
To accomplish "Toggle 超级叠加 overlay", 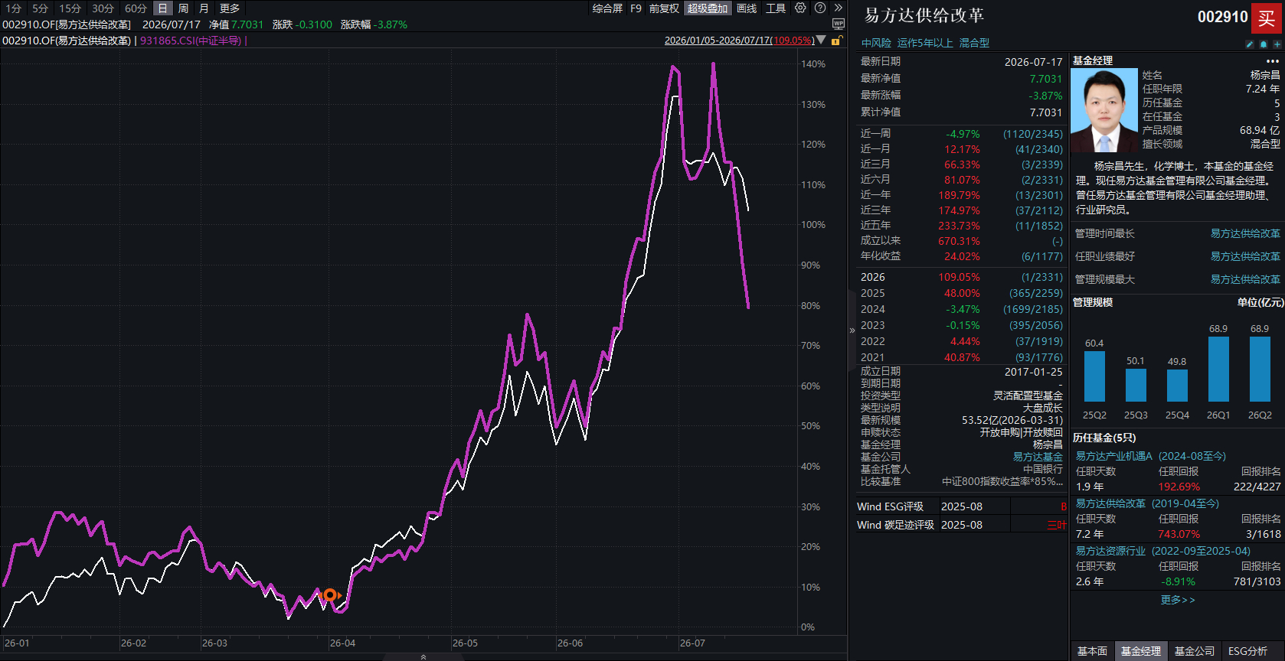I will click(x=708, y=8).
